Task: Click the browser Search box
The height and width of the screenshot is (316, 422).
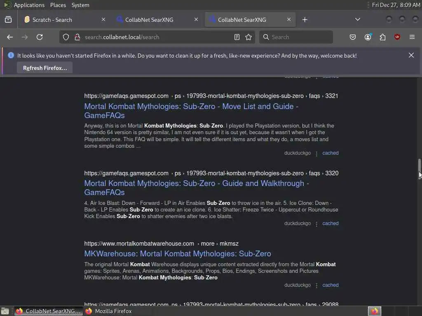Action: (x=296, y=37)
